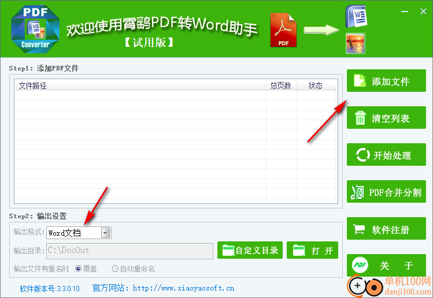Click the 状态 column header
The height and width of the screenshot is (298, 433).
pos(316,85)
